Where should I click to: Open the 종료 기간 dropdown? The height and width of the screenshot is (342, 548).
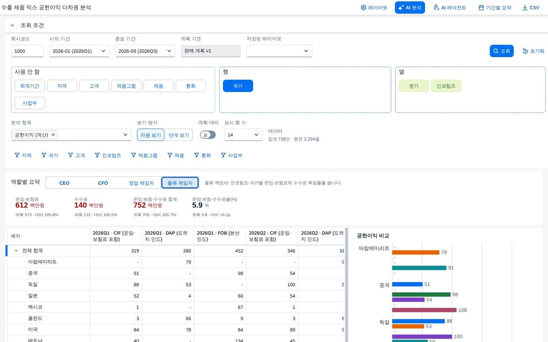click(145, 51)
